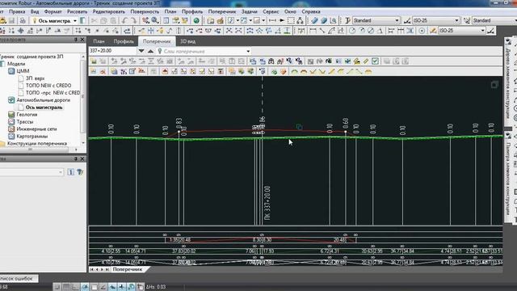Click the Cut scissors icon
The width and height of the screenshot is (517, 291).
coord(94,20)
